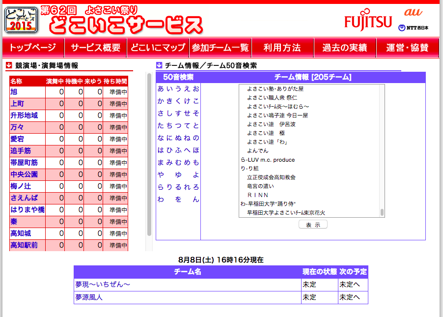The height and width of the screenshot is (317, 443).
Task: Search teams starting with か
Action: pos(161,101)
